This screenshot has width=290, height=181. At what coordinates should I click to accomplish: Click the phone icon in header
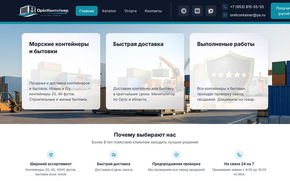(225, 7)
